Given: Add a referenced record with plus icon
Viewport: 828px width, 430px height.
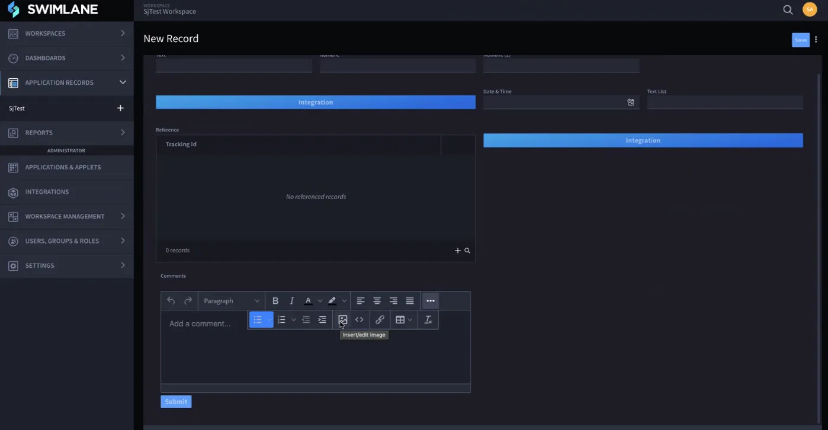Looking at the screenshot, I should (457, 251).
